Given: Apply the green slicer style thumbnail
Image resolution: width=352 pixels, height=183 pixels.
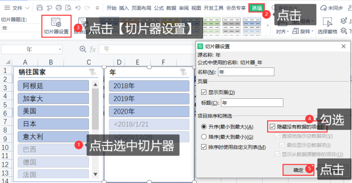Looking at the screenshot, I should coord(211,26).
